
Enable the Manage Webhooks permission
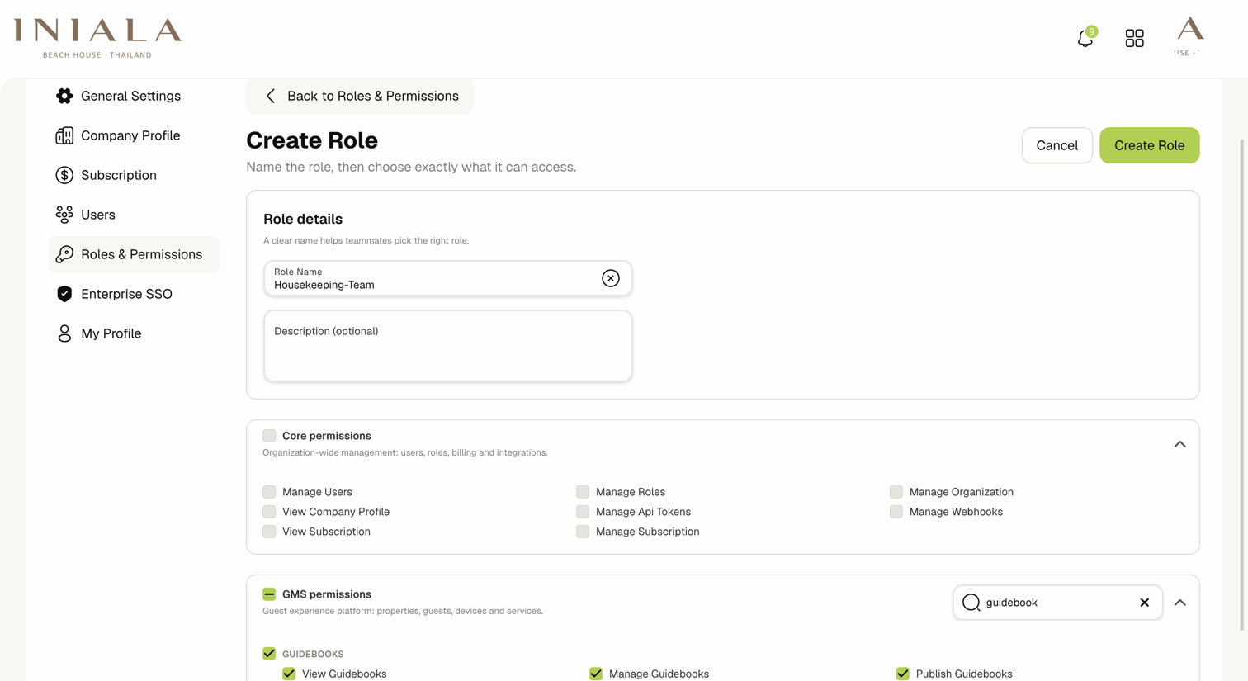896,512
